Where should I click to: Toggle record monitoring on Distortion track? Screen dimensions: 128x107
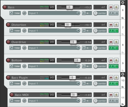[84, 31]
